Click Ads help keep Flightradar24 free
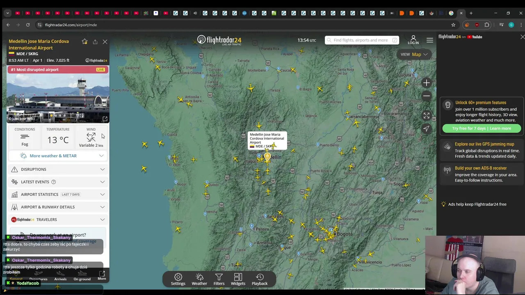 pos(477,204)
